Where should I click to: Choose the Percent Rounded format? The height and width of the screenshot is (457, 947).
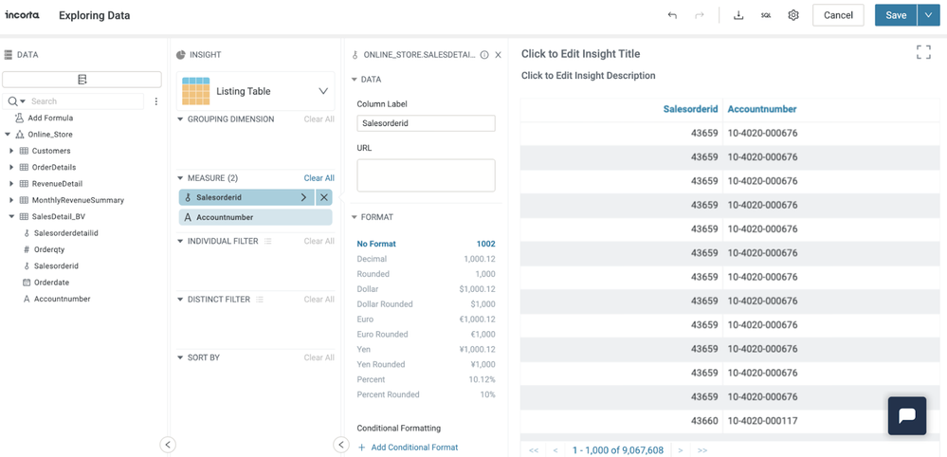[388, 394]
